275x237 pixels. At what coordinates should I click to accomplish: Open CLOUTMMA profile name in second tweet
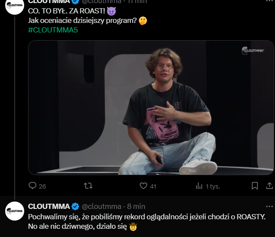pyautogui.click(x=48, y=206)
